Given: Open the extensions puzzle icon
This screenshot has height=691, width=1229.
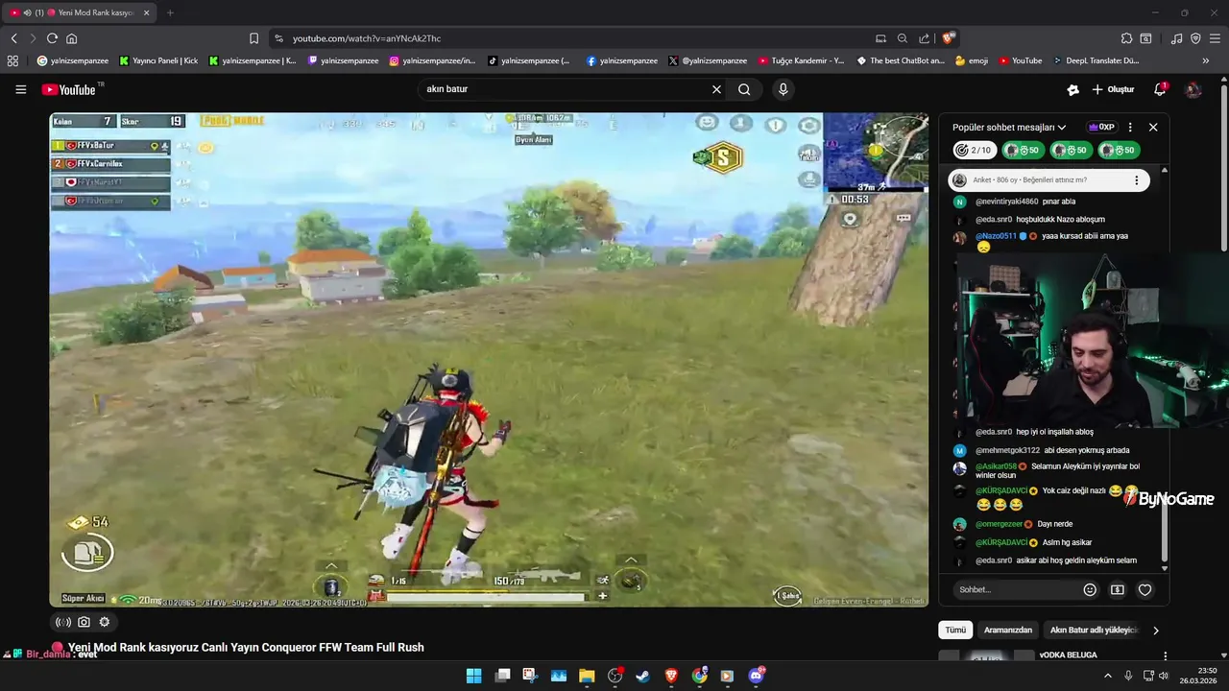Looking at the screenshot, I should coord(1126,38).
